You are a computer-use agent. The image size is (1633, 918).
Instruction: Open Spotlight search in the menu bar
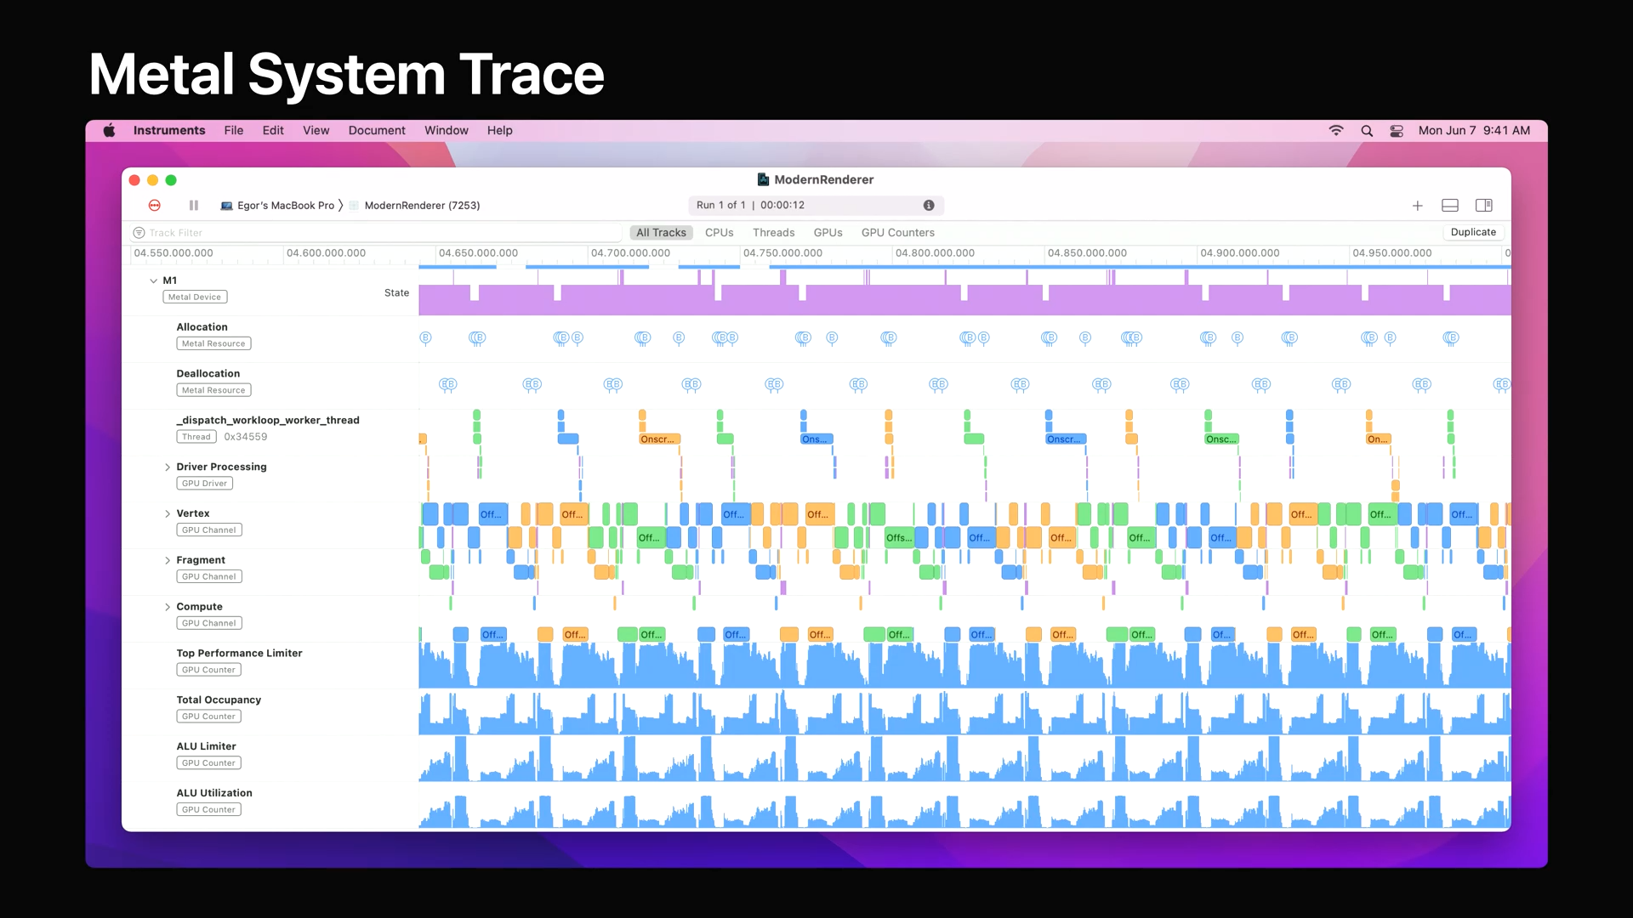point(1367,131)
